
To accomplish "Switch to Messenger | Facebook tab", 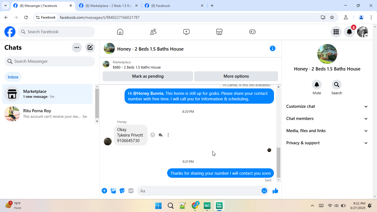I will click(43, 6).
